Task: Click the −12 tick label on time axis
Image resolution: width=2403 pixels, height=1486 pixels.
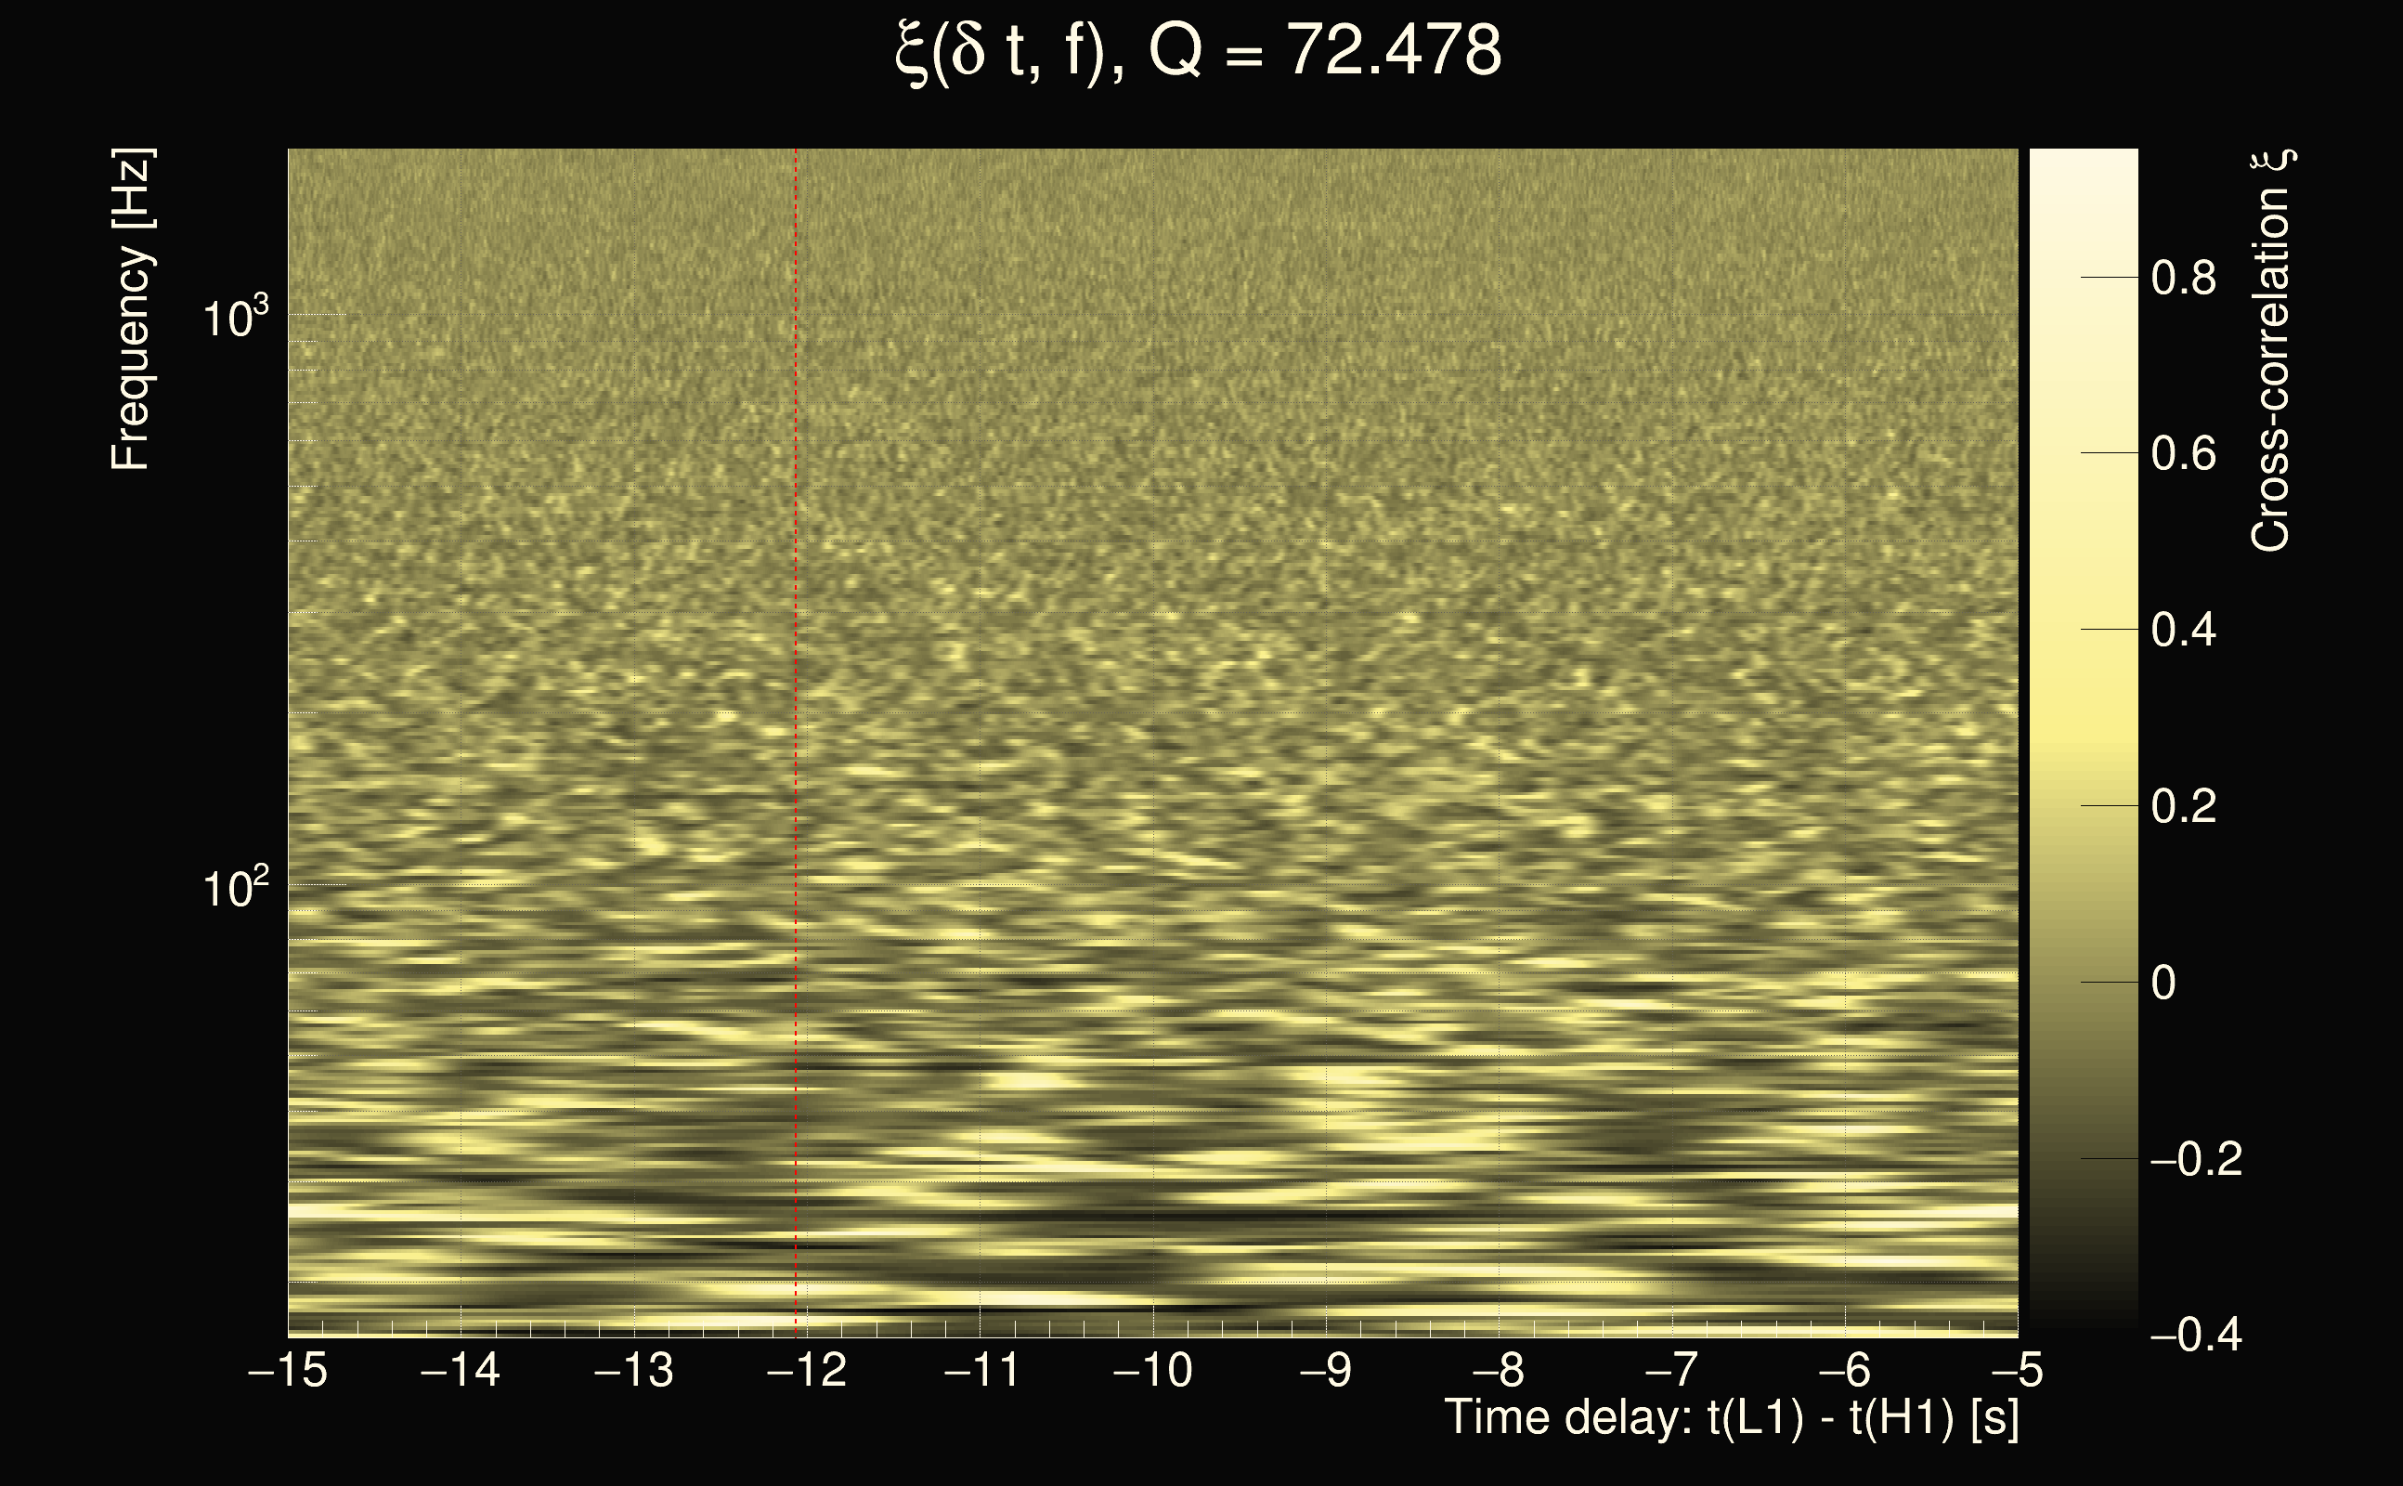Action: 807,1370
